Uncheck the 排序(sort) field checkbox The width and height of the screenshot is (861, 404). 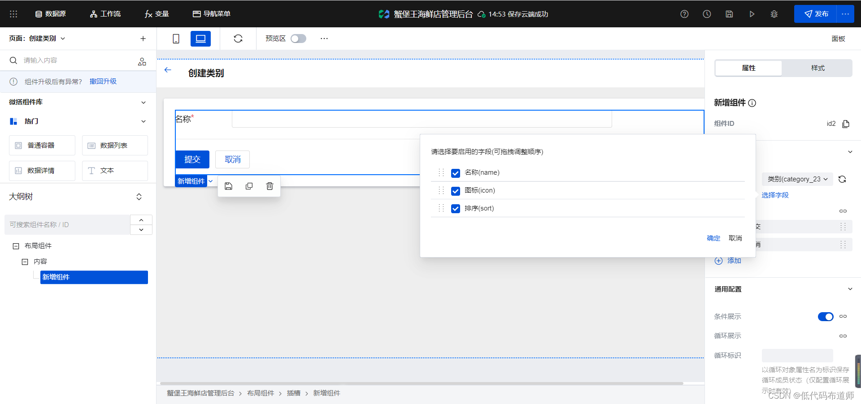point(456,209)
